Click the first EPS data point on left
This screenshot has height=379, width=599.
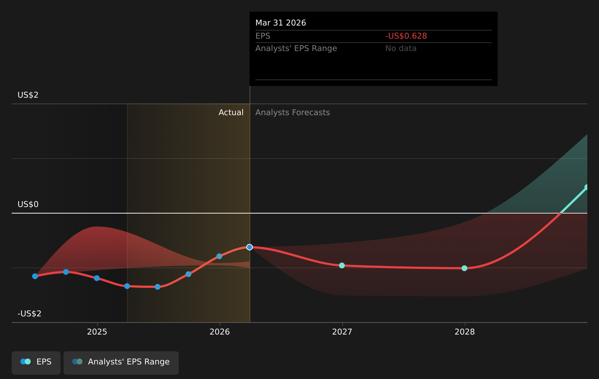[x=35, y=276]
